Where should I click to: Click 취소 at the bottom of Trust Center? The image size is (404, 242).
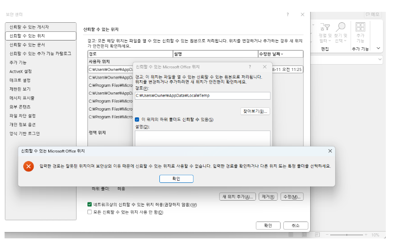[296, 226]
